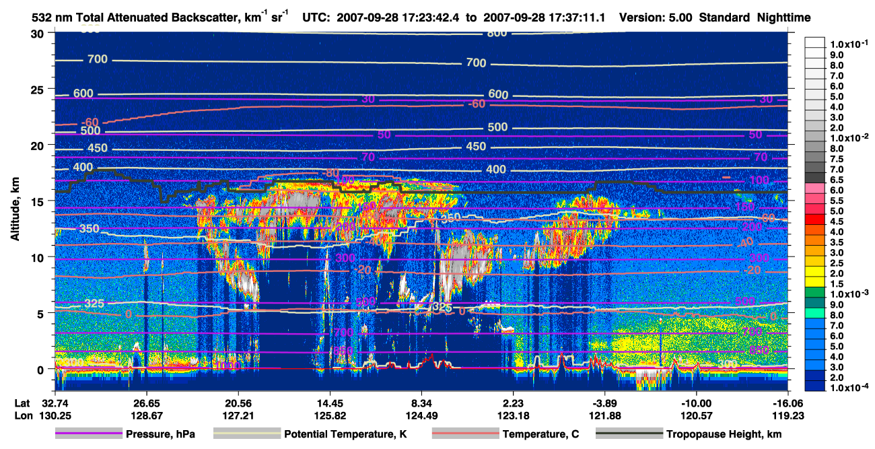Select latitude value 2.23
Viewport: 875px width, 449px height.
tap(513, 403)
